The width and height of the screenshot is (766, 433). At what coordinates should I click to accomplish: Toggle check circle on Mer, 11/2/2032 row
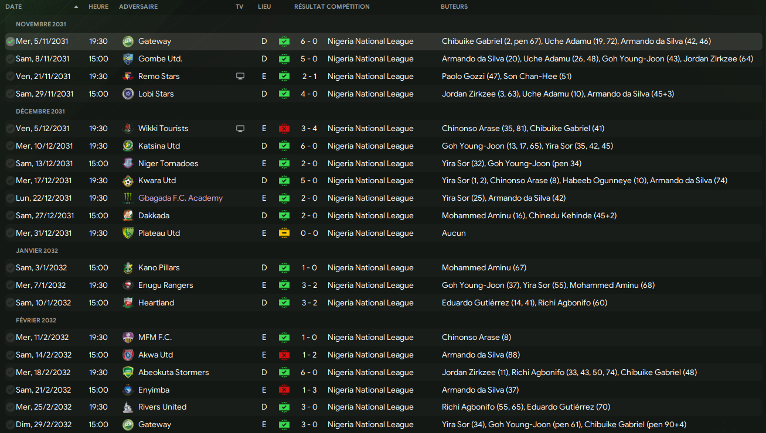10,337
